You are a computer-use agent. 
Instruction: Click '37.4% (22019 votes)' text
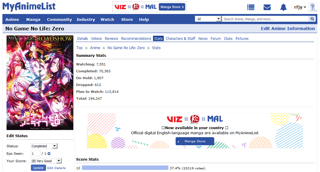click(187, 168)
